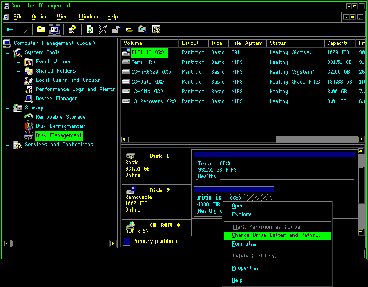Expand the Event Viewer node
This screenshot has width=368, height=287.
18,62
